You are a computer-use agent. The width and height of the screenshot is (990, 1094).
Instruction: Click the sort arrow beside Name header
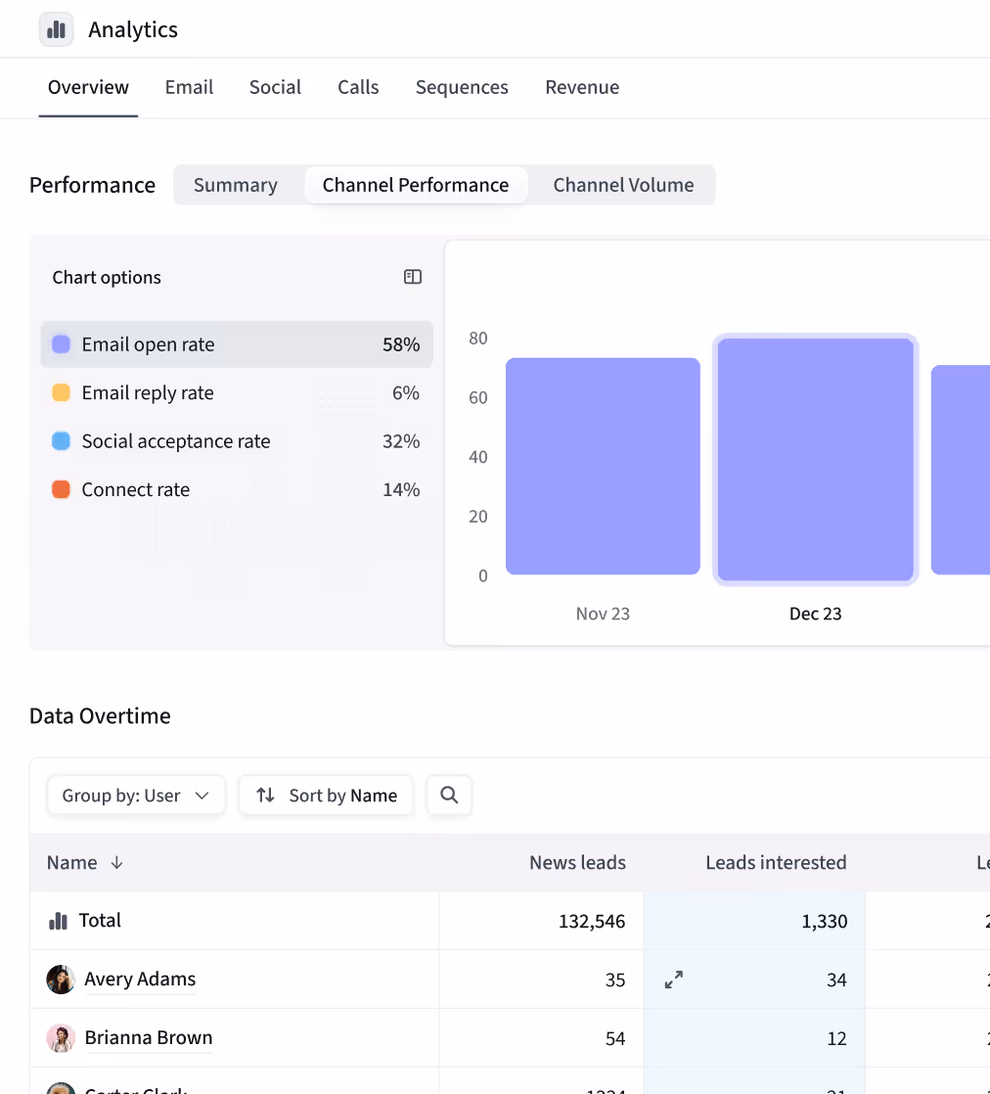(x=116, y=863)
